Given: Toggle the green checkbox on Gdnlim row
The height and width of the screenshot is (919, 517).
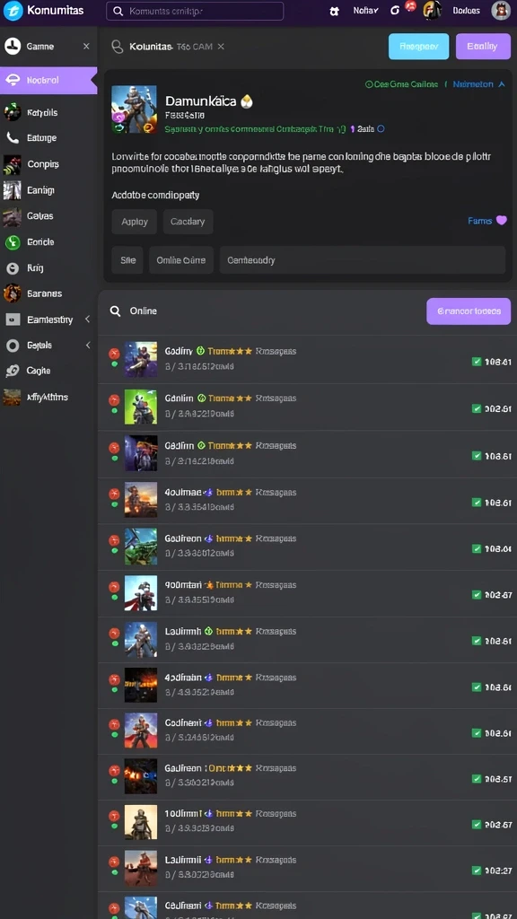Looking at the screenshot, I should (x=477, y=408).
